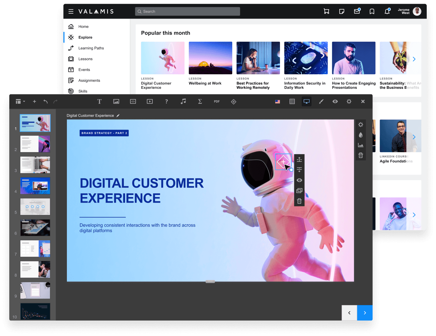Add a new slide with plus icon

coord(34,101)
